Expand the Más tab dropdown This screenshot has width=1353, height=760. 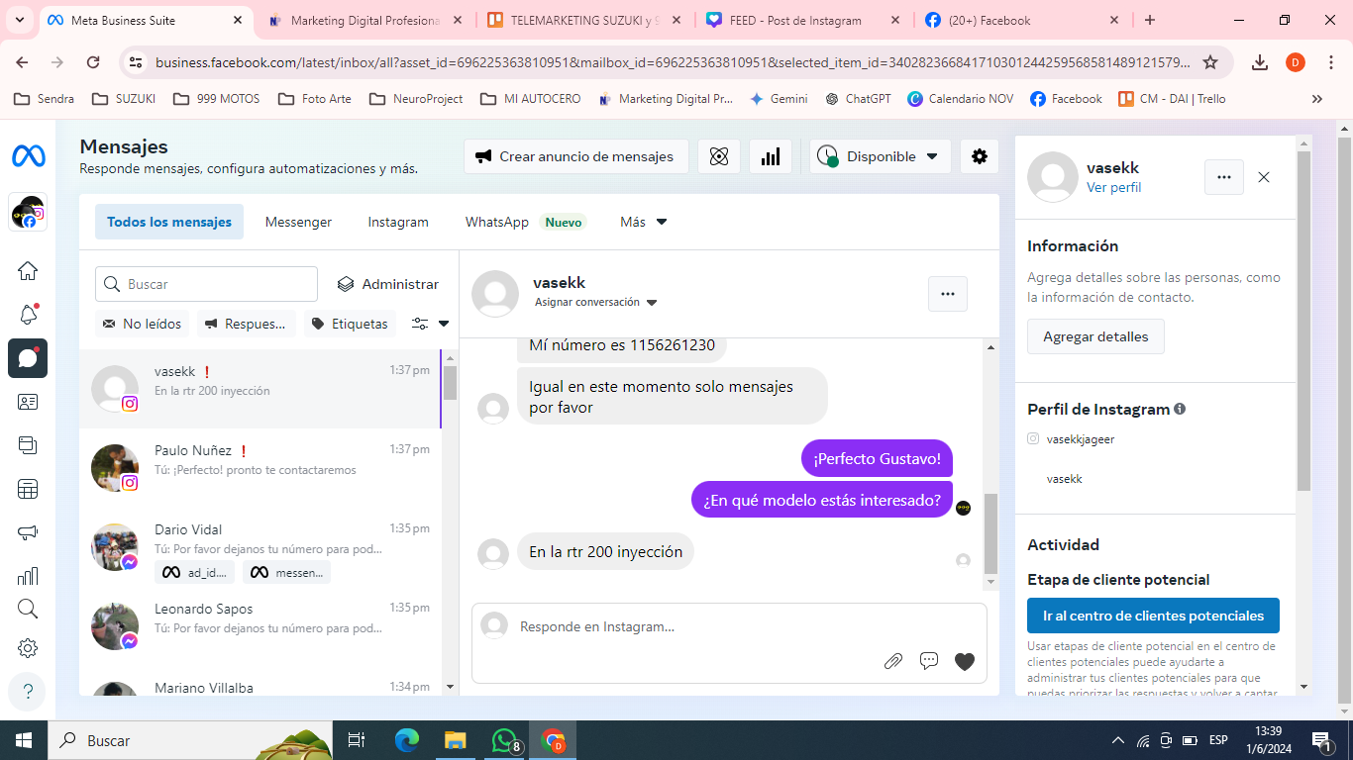point(643,222)
